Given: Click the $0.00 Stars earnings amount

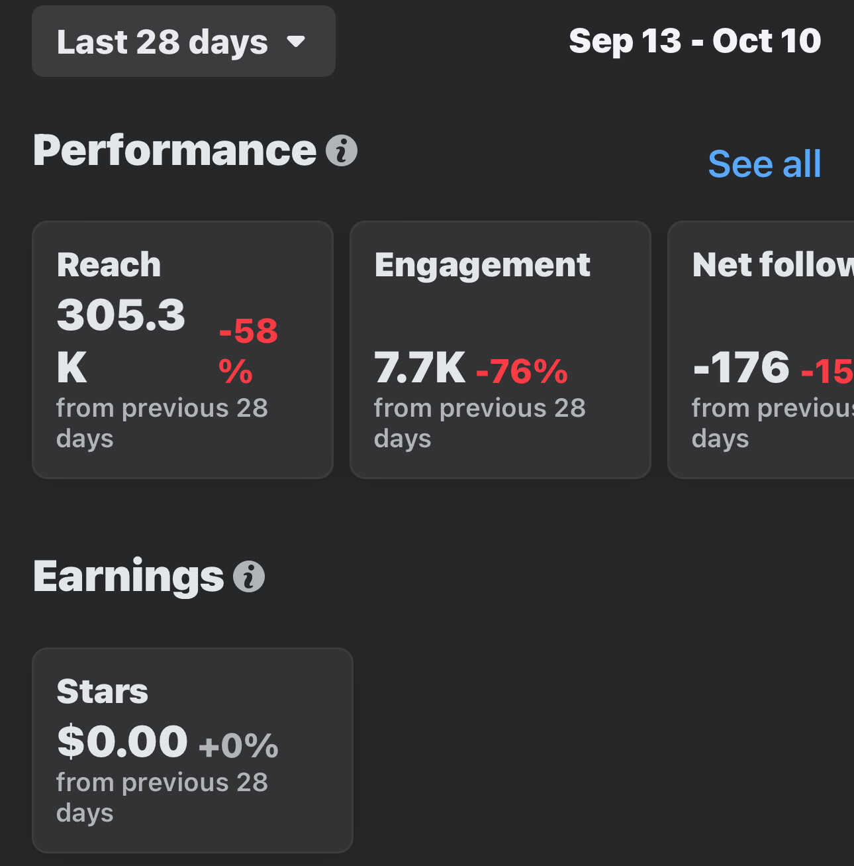Looking at the screenshot, I should point(122,741).
